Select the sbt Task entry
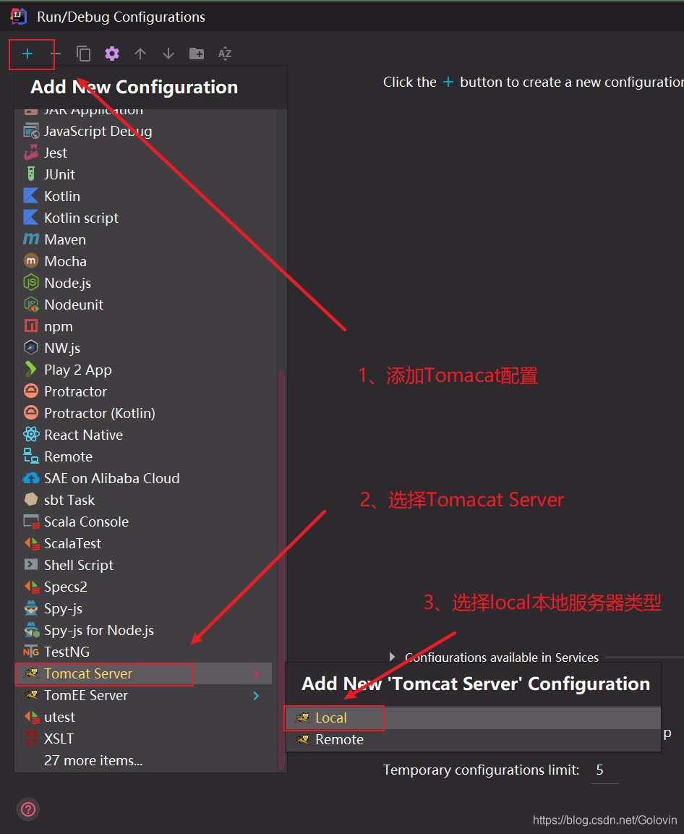Screen dimensions: 684x834 point(144,500)
